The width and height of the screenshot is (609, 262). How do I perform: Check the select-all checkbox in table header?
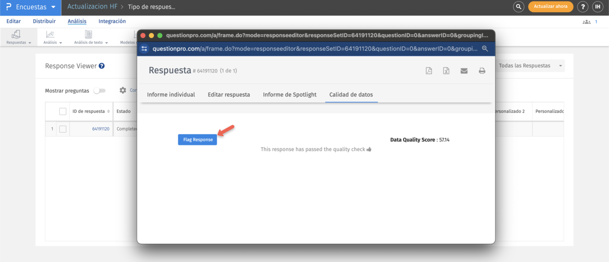point(63,111)
